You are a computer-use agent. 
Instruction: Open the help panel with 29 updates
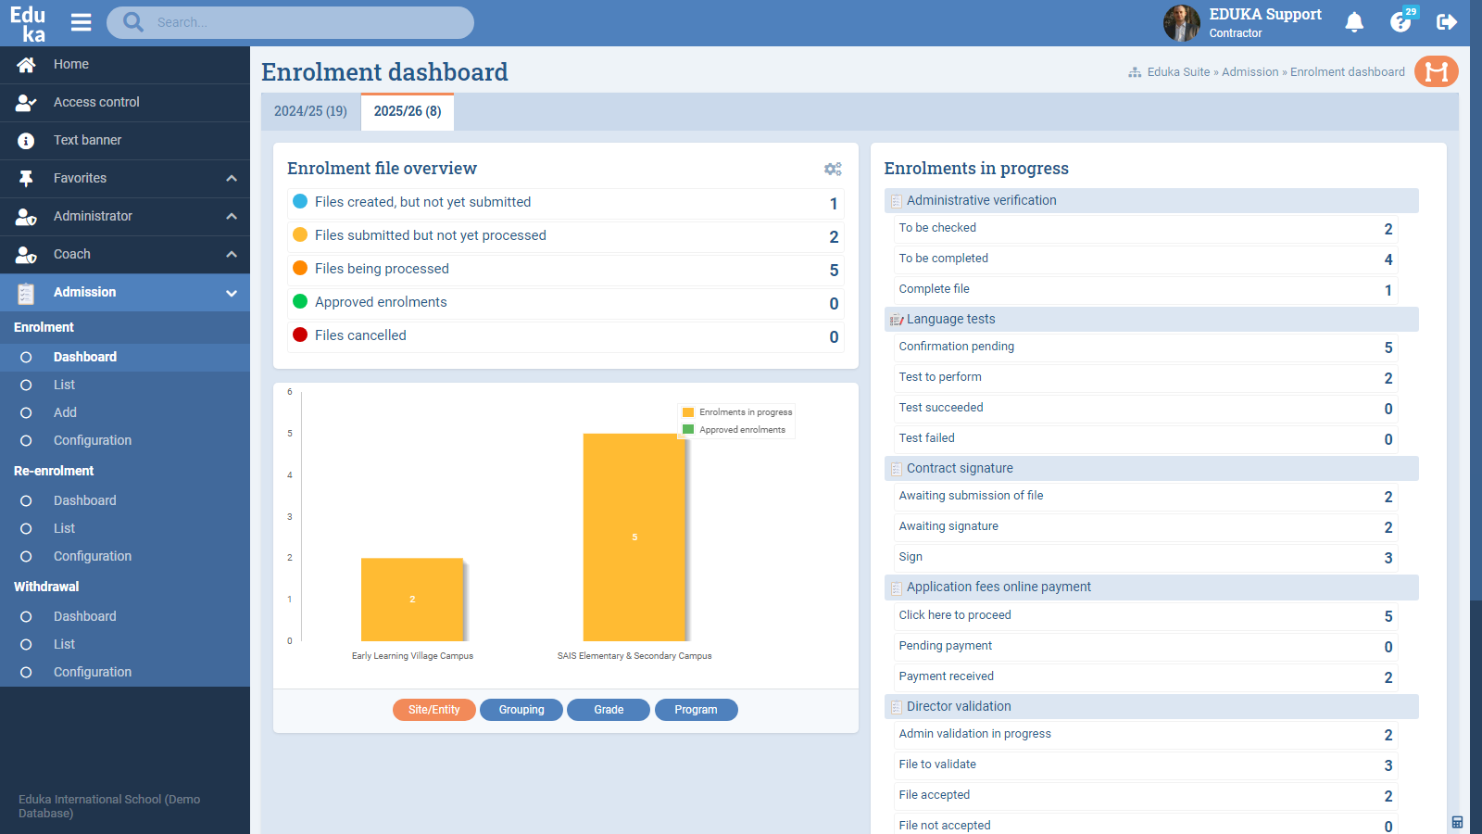pos(1399,22)
